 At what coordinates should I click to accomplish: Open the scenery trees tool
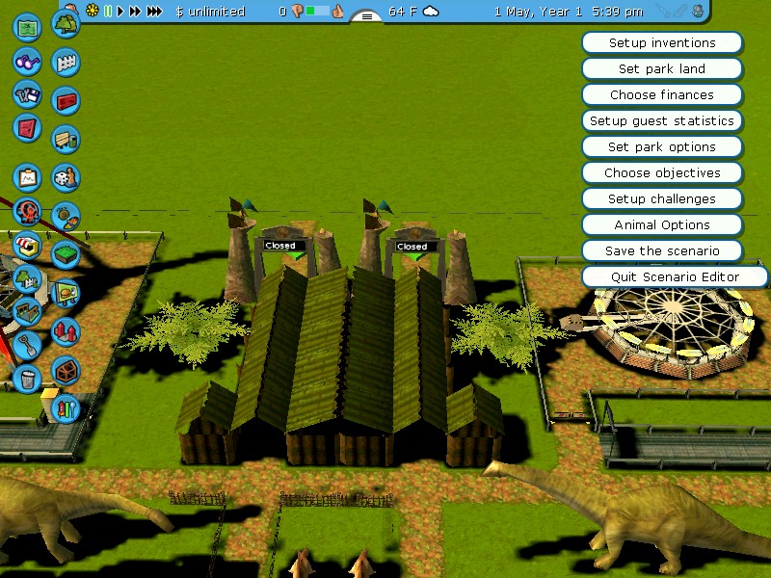pos(66,23)
